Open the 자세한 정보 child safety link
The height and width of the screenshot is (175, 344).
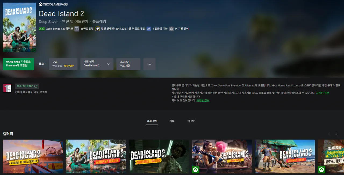coord(202,100)
